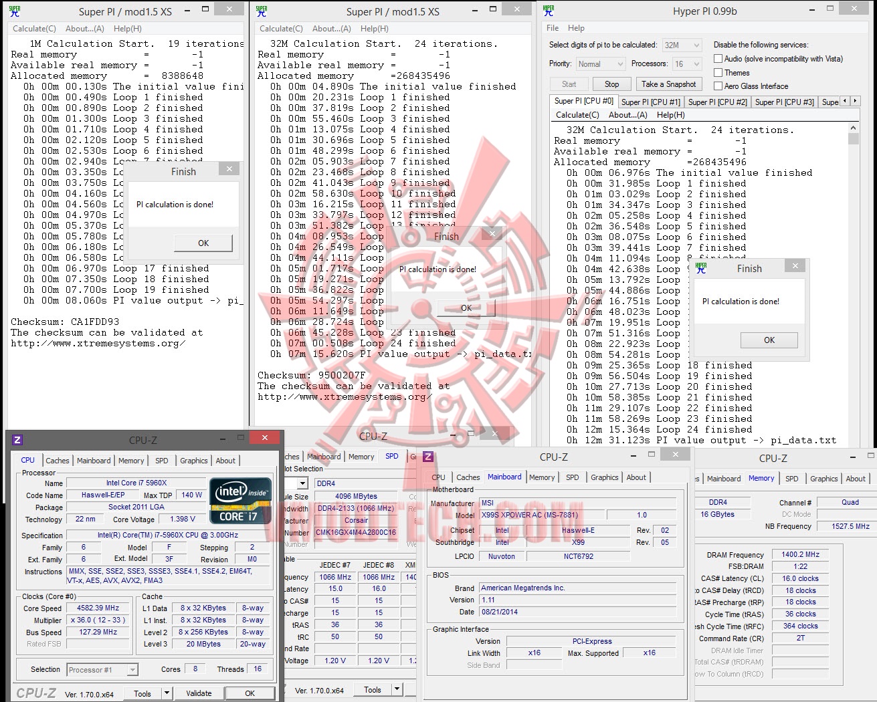Viewport: 877px width, 702px height.
Task: Click the Tools button in the CPU-Z SPD window
Action: click(x=373, y=689)
